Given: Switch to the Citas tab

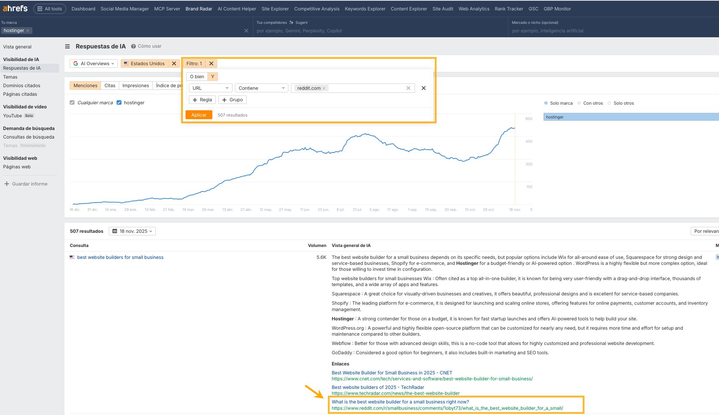Looking at the screenshot, I should [x=110, y=85].
